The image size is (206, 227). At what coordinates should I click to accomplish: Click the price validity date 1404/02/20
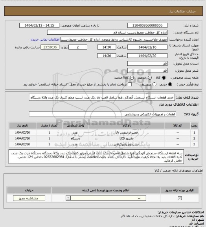click(x=147, y=56)
